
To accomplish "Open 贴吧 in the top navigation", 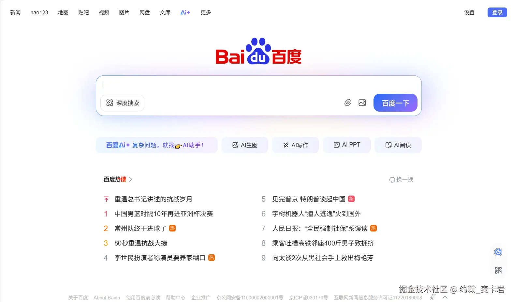I will [83, 12].
